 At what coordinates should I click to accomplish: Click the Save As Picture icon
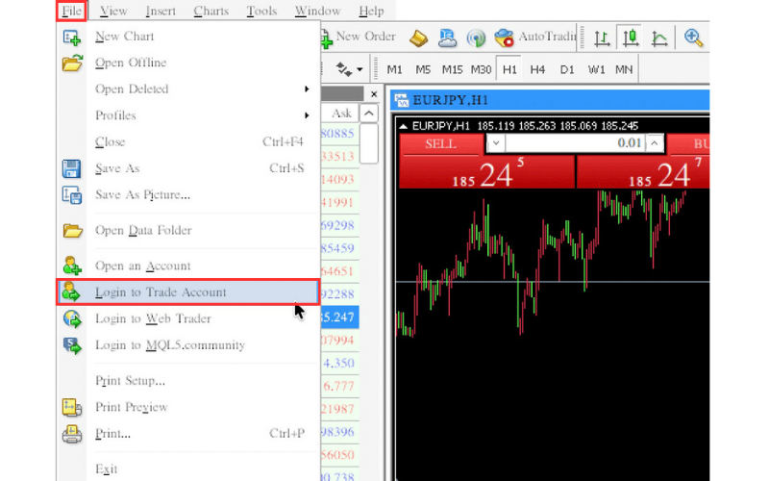click(72, 195)
